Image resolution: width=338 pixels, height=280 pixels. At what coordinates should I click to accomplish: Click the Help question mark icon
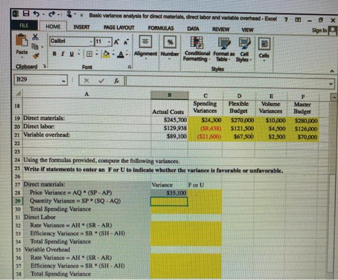pyautogui.click(x=286, y=20)
